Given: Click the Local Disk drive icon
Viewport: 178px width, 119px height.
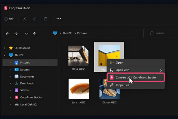Looking at the screenshot, I should pos(17,105).
